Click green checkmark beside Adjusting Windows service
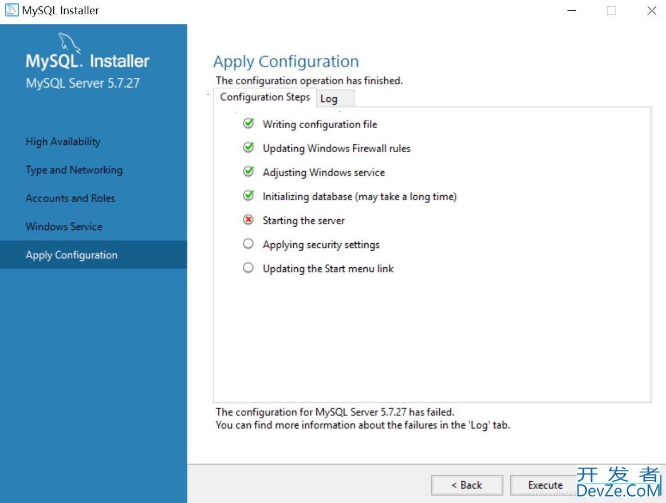 click(x=248, y=172)
